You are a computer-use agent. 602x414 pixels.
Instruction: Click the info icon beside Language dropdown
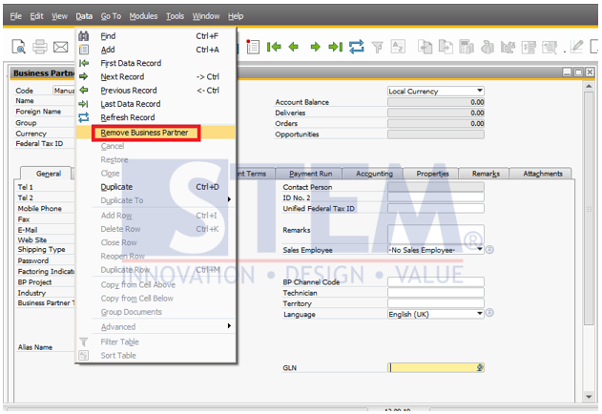tap(489, 313)
